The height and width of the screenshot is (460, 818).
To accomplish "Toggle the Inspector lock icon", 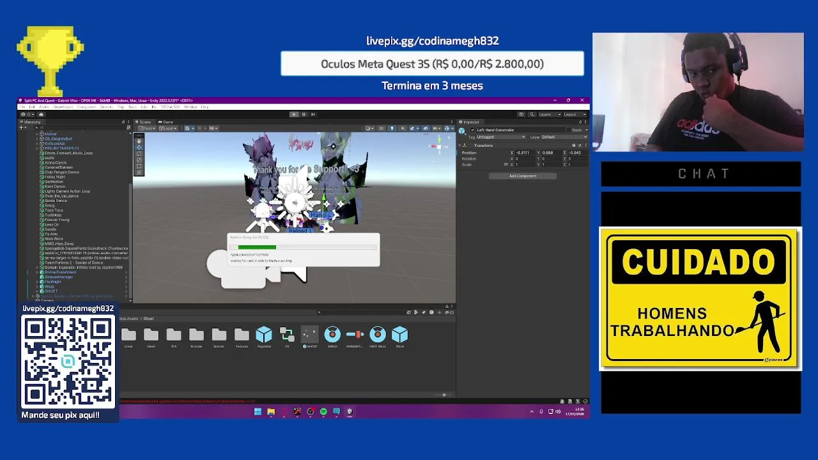I will pos(580,121).
